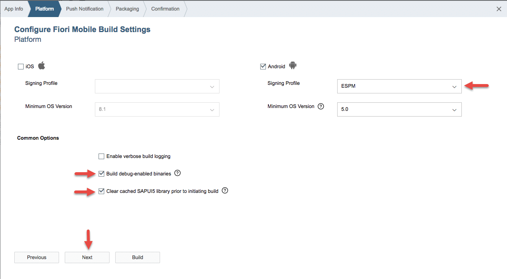Switch to the Push Notification step
507x279 pixels.
[x=85, y=9]
